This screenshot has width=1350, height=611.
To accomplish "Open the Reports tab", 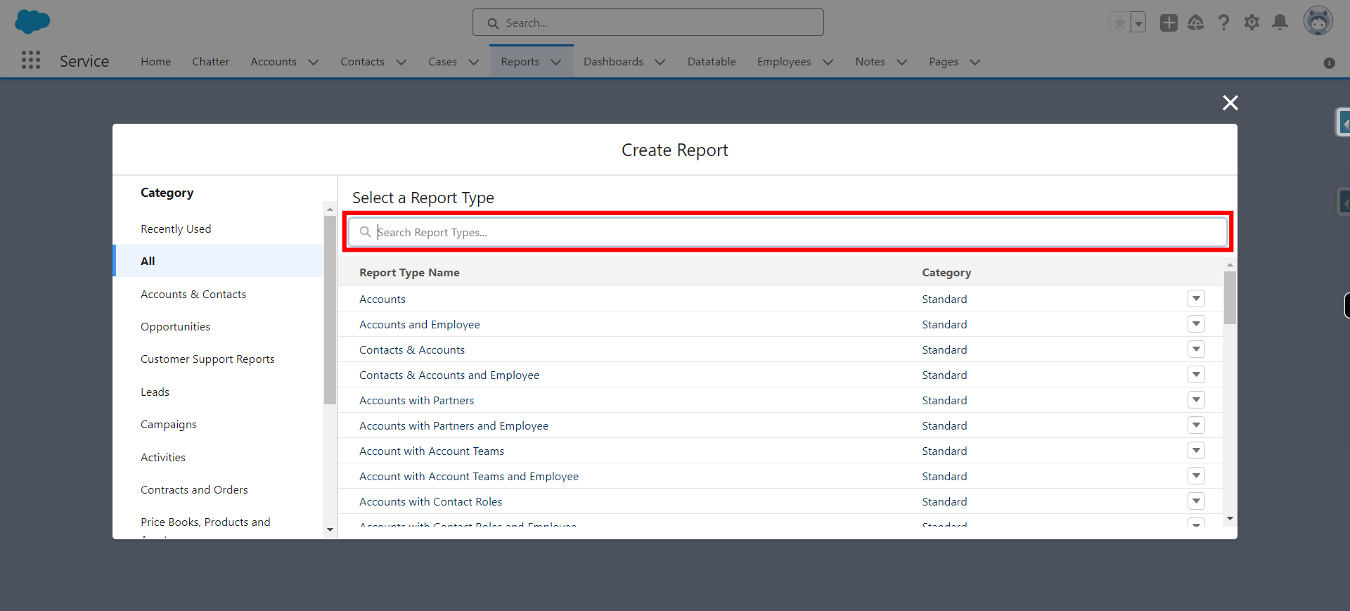I will [x=520, y=62].
